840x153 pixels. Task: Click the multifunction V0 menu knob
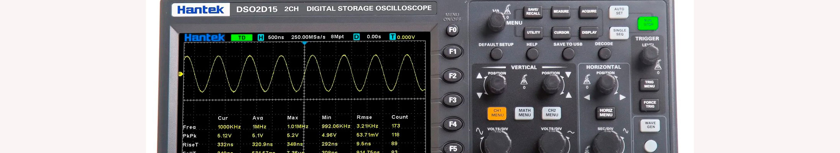point(496,22)
